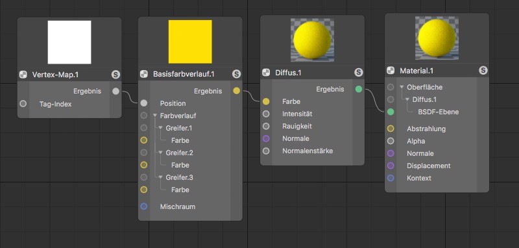The width and height of the screenshot is (519, 248).
Task: Click the checker icon beside Material.1 title
Action: pyautogui.click(x=391, y=71)
